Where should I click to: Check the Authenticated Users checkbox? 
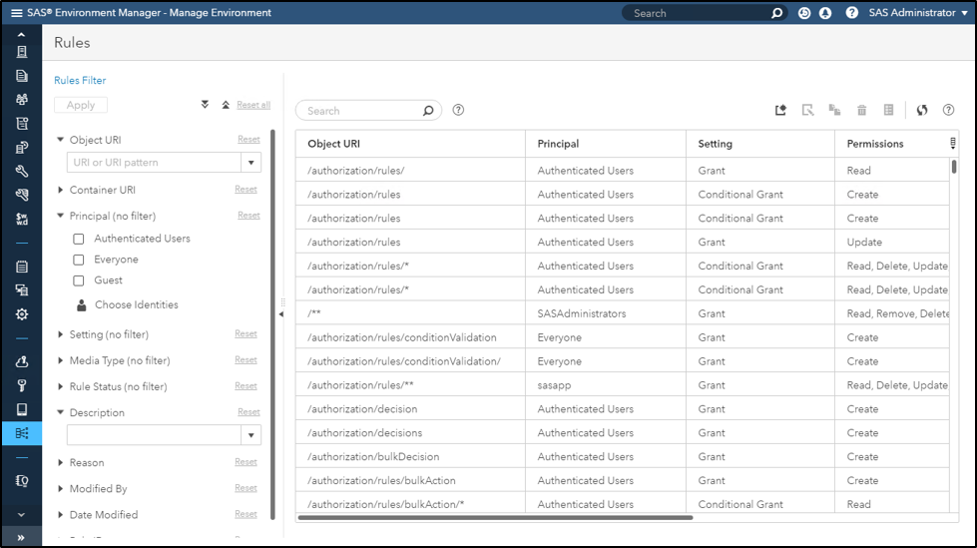point(79,239)
